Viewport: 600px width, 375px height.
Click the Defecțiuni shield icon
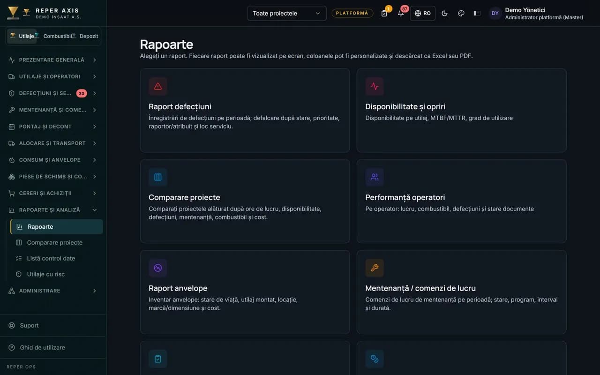point(12,93)
